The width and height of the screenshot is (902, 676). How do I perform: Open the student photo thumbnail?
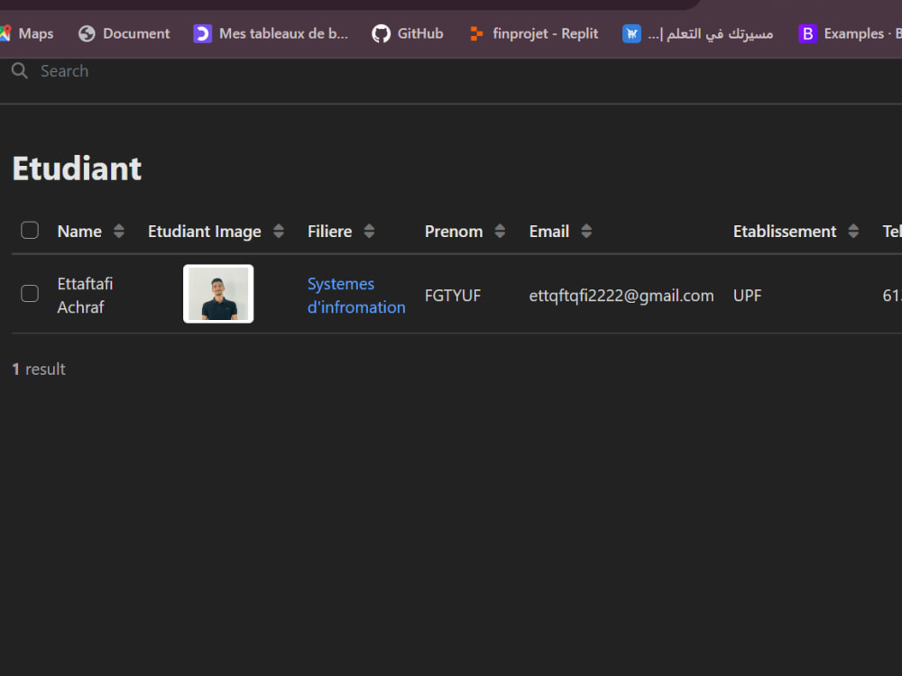(218, 294)
